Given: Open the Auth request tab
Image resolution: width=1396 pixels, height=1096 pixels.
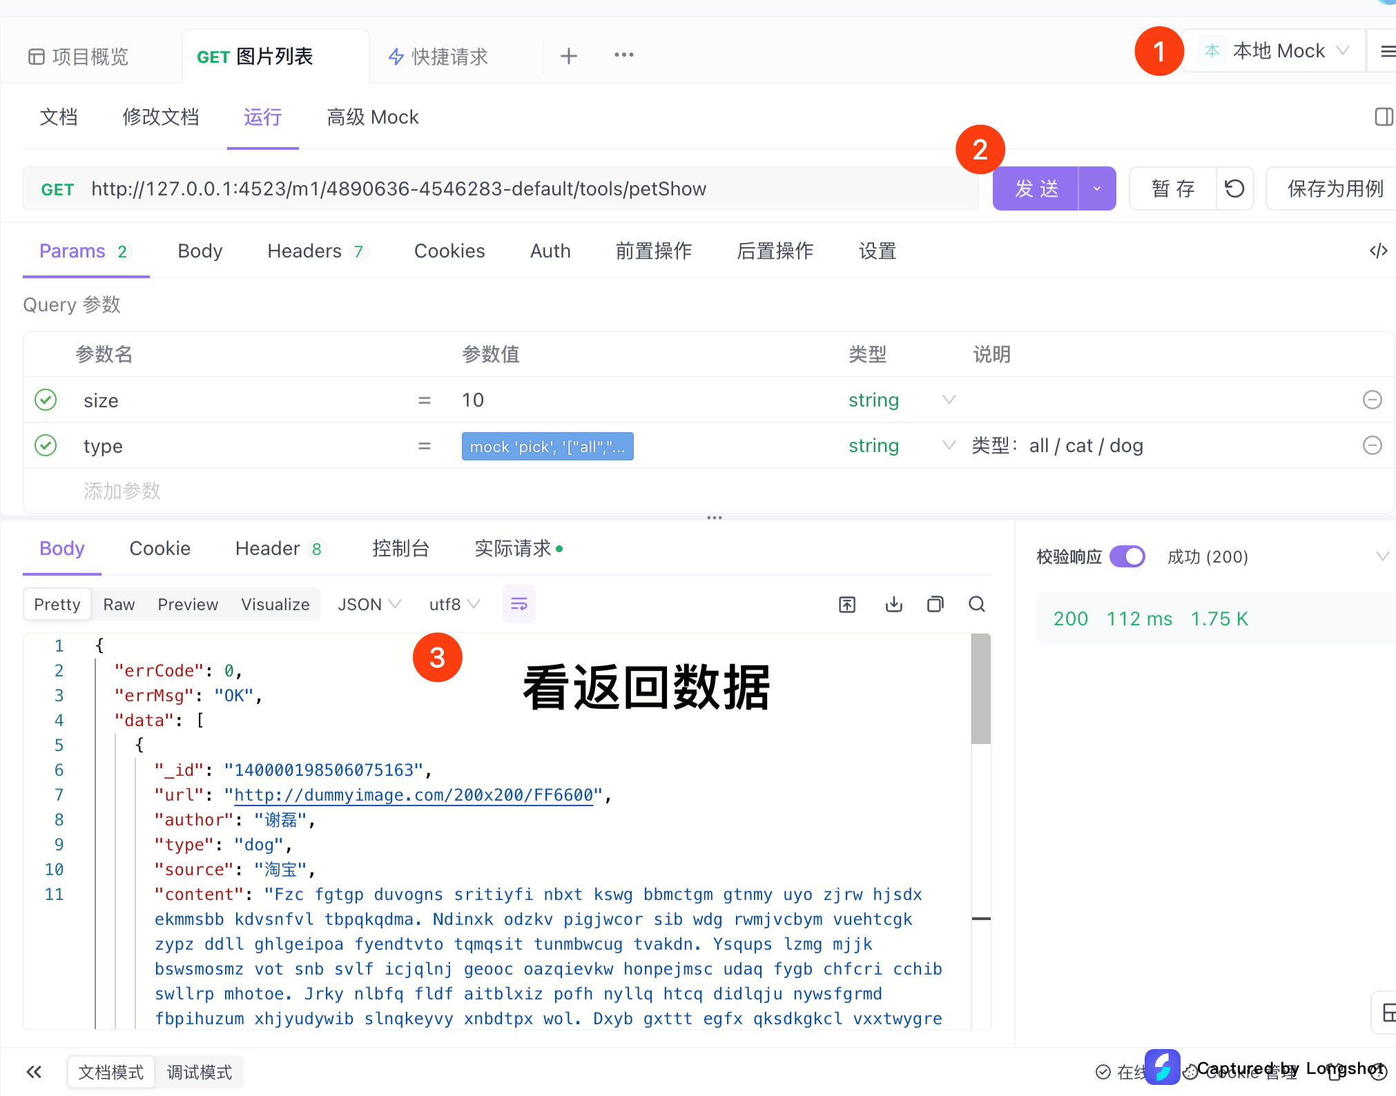Looking at the screenshot, I should (x=550, y=251).
